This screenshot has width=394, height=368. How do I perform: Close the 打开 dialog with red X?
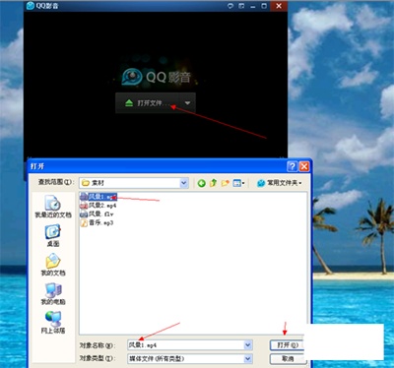click(x=304, y=166)
